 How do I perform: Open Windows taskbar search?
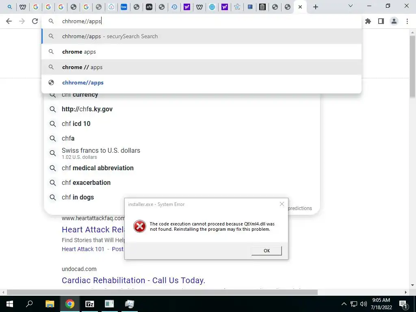coord(29,304)
